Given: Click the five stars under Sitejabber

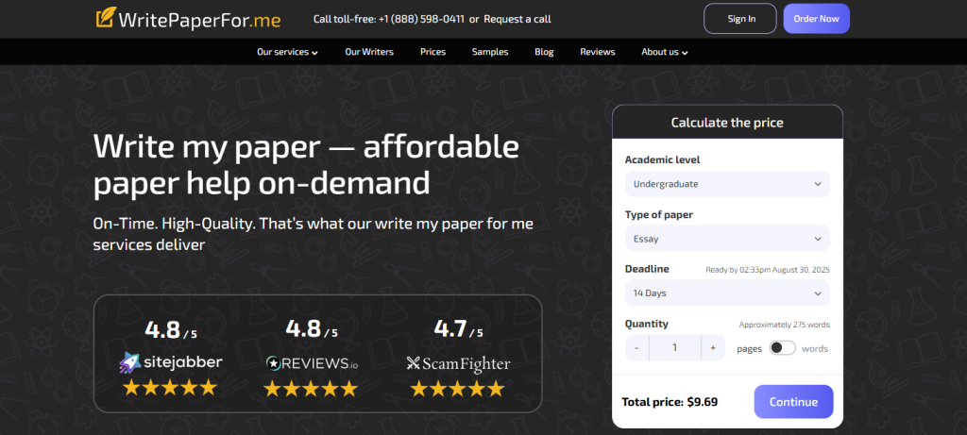Looking at the screenshot, I should pyautogui.click(x=170, y=388).
